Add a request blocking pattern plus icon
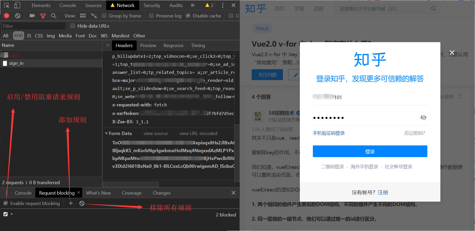 71,203
